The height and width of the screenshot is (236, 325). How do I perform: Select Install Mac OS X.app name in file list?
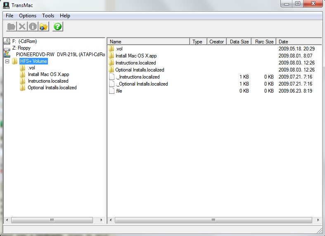click(136, 56)
